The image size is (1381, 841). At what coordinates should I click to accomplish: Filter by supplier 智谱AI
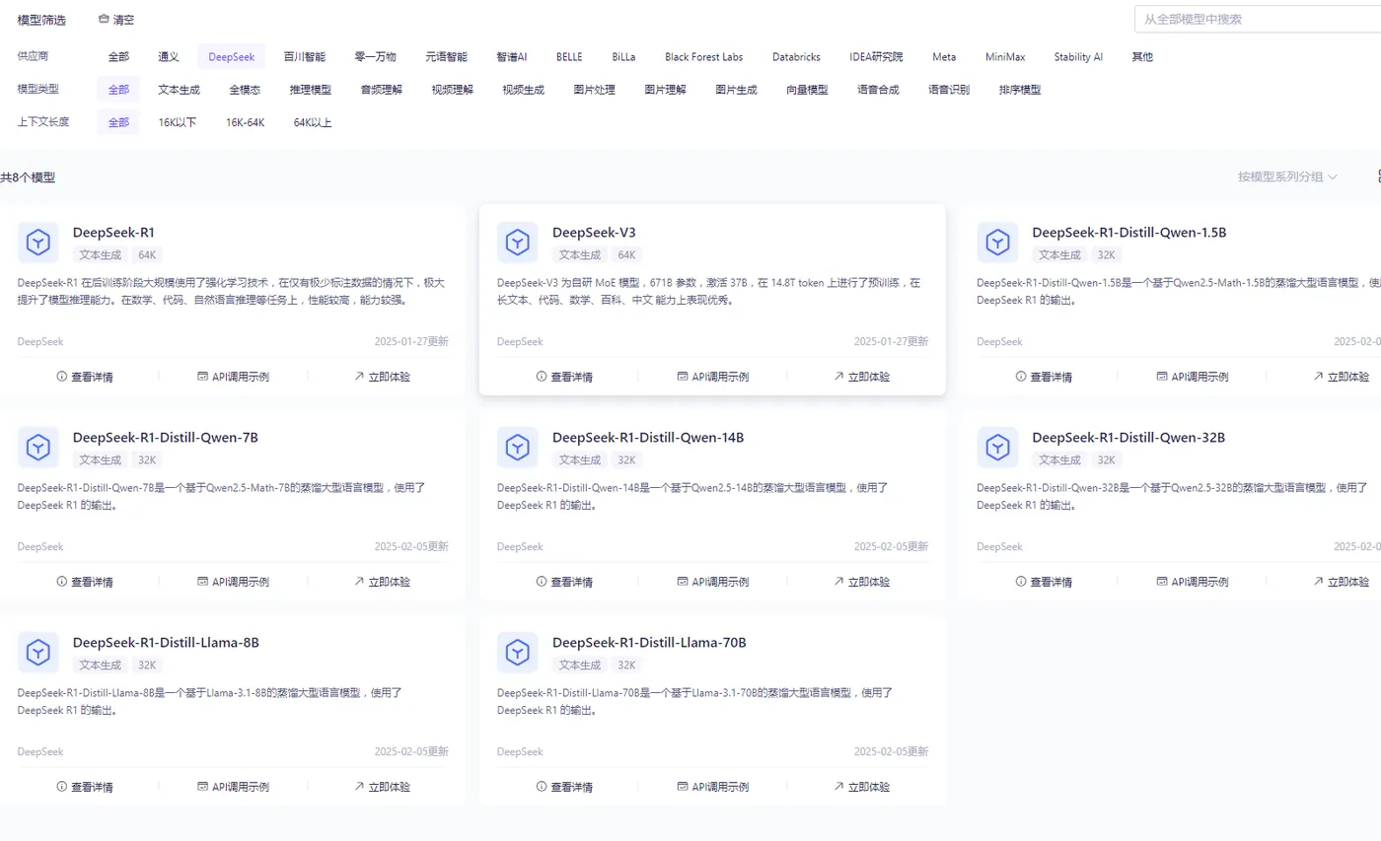tap(512, 57)
